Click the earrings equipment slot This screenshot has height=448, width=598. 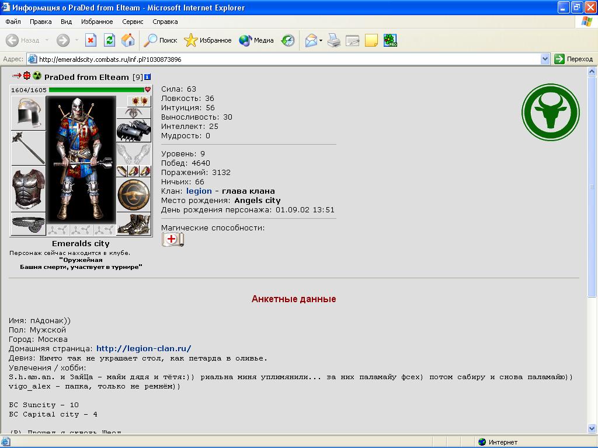click(x=139, y=101)
